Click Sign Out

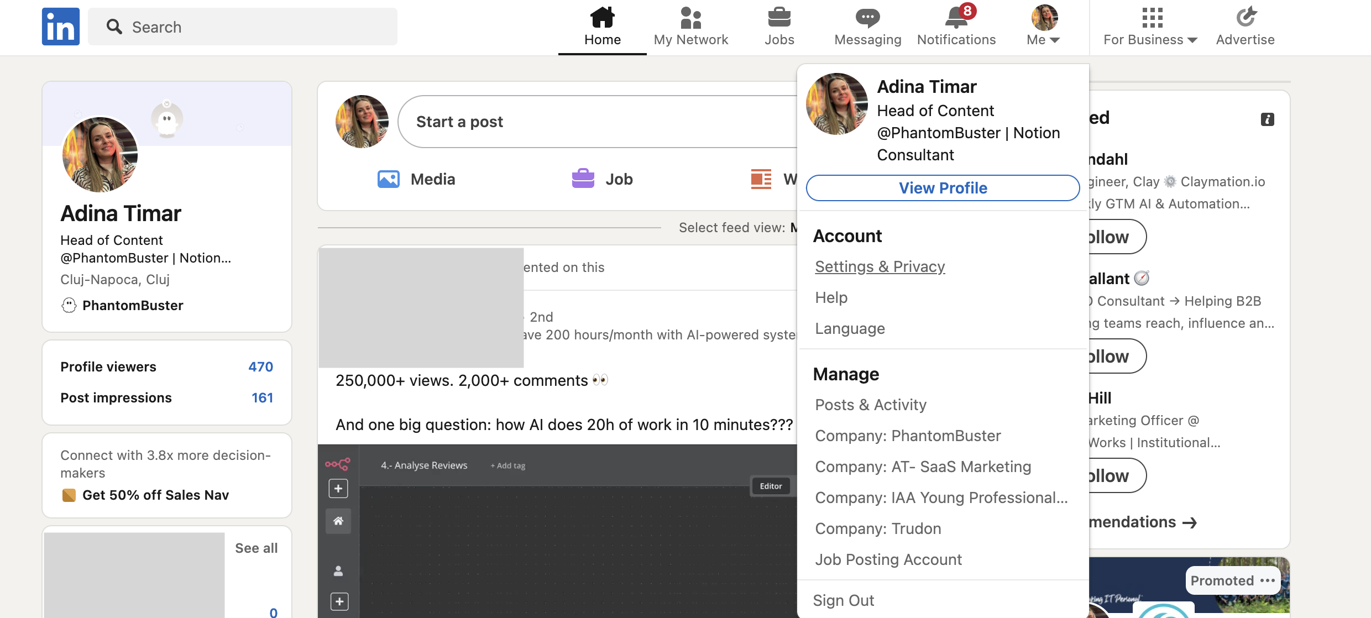point(844,600)
